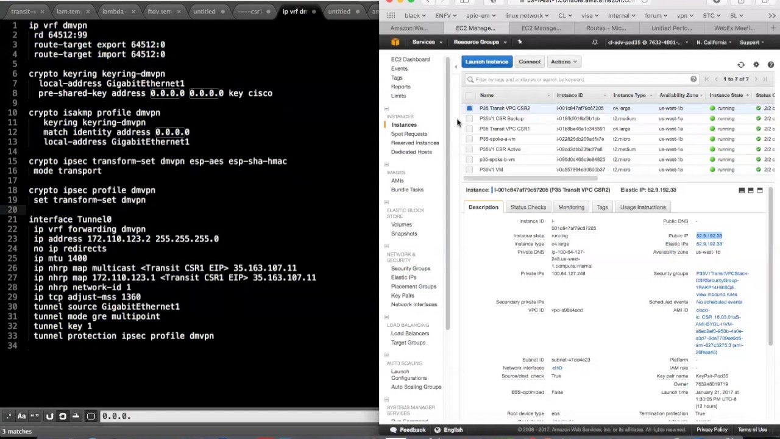Open AWS notifications bell
Screen dimensions: 780x439
[x=594, y=42]
